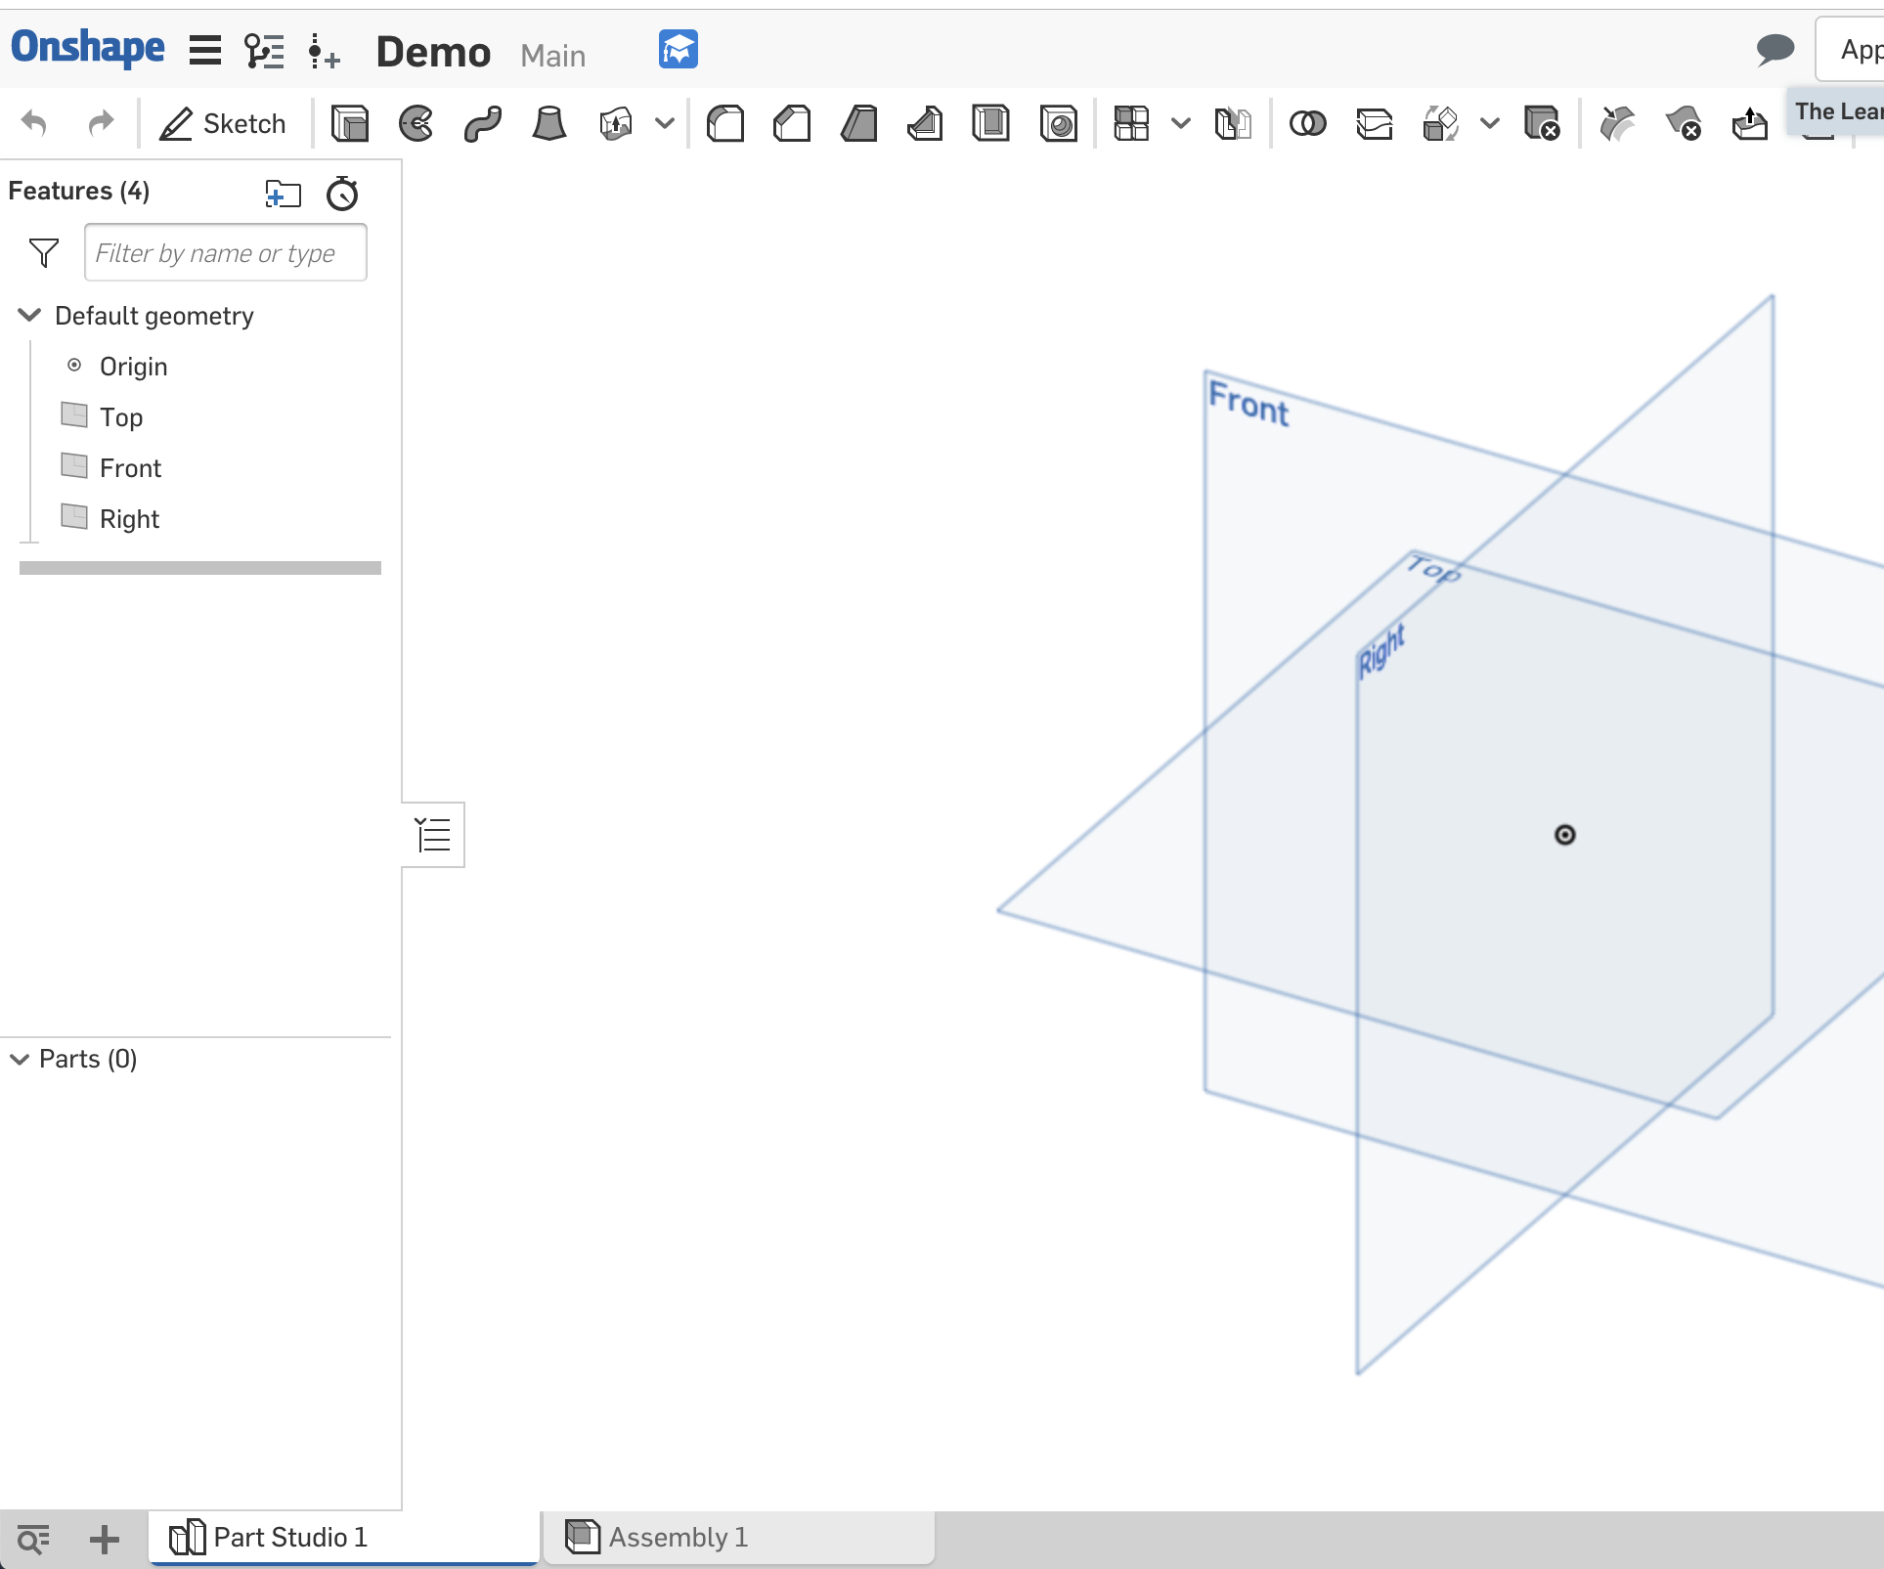Click the Undo button
The width and height of the screenshot is (1884, 1569).
[x=35, y=123]
